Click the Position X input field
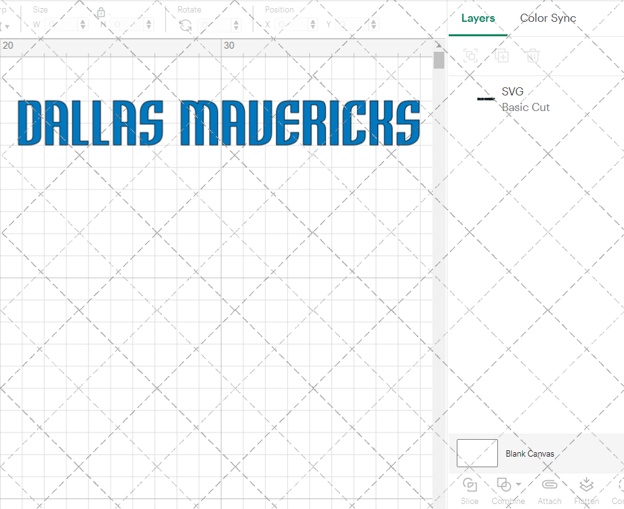Image resolution: width=624 pixels, height=509 pixels. 291,25
